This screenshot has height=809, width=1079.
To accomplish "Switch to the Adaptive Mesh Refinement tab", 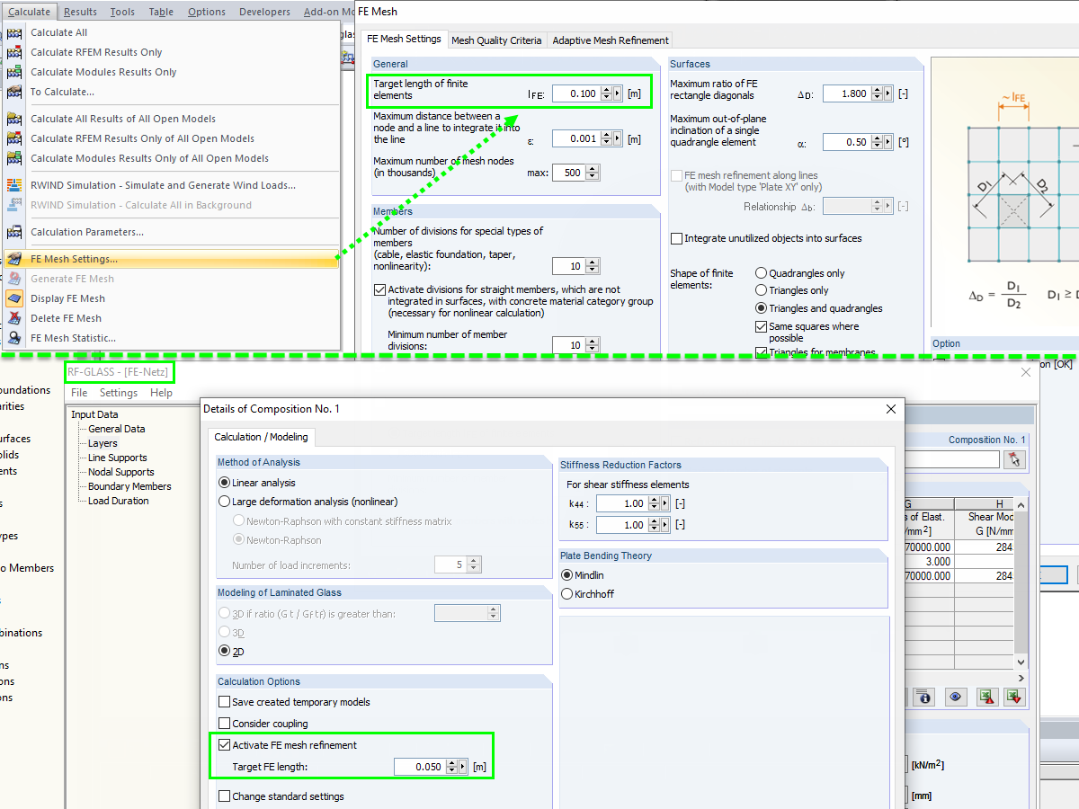I will [610, 40].
